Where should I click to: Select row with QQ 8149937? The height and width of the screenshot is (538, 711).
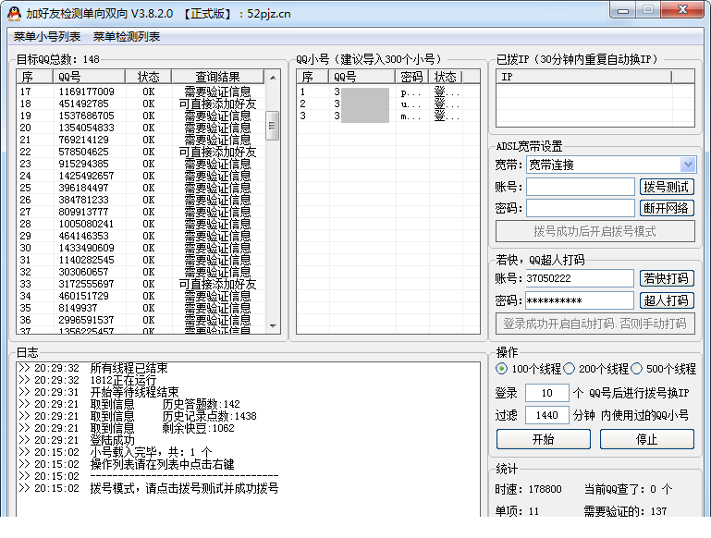(x=141, y=308)
